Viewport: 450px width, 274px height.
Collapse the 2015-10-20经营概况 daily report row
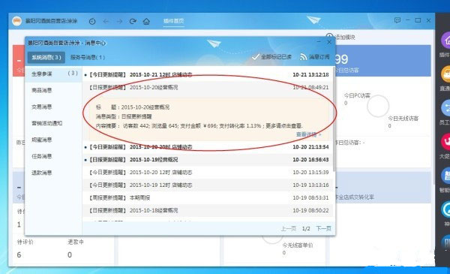point(207,87)
